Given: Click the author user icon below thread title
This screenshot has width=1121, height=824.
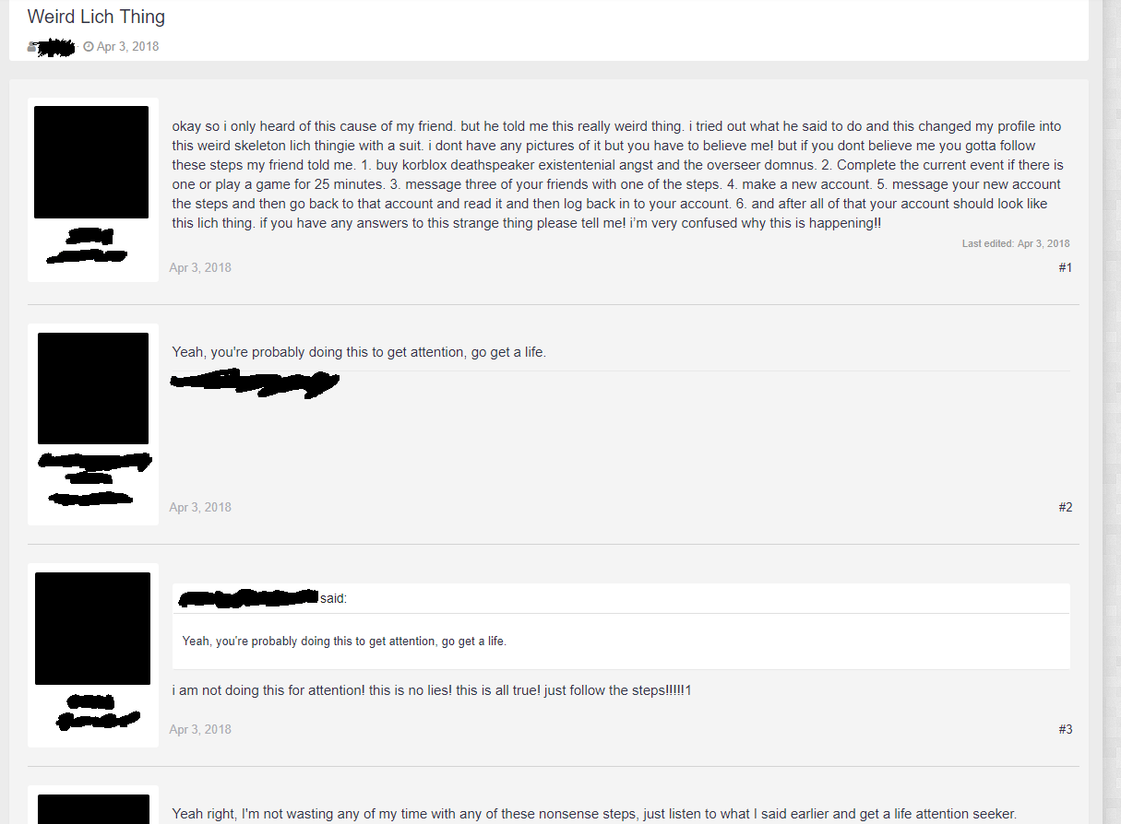Looking at the screenshot, I should click(x=32, y=46).
